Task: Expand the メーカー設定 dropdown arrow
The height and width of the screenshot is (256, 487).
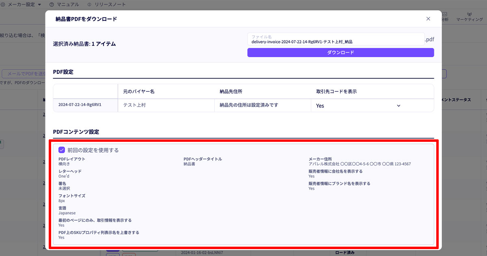Action: click(x=39, y=4)
